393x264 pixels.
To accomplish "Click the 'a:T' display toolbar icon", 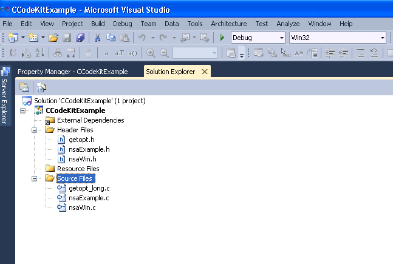I will (x=119, y=53).
